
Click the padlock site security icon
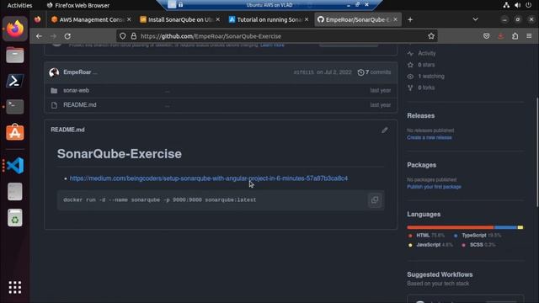click(134, 36)
